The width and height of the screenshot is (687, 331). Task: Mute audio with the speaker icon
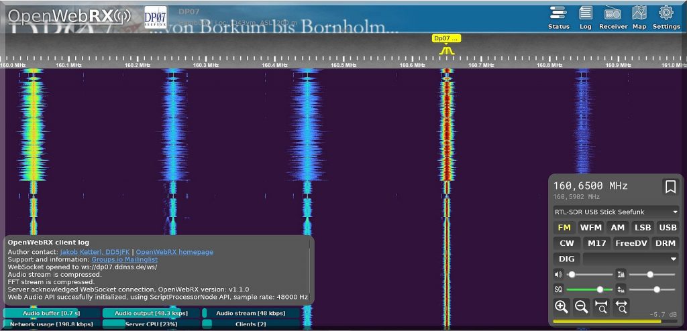558,275
